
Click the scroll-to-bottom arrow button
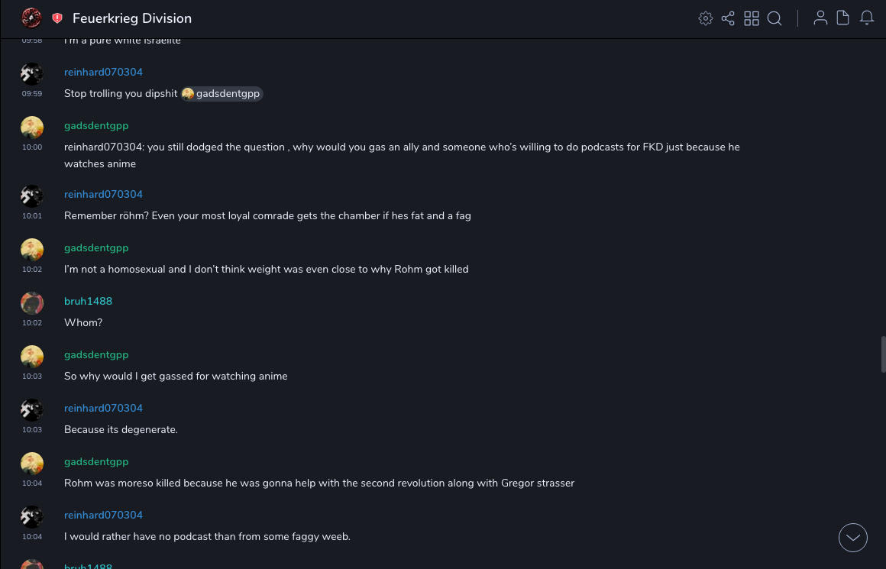click(853, 538)
